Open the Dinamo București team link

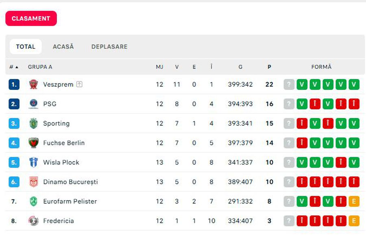[x=70, y=182]
